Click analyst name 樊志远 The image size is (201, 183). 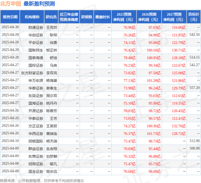click(51, 171)
